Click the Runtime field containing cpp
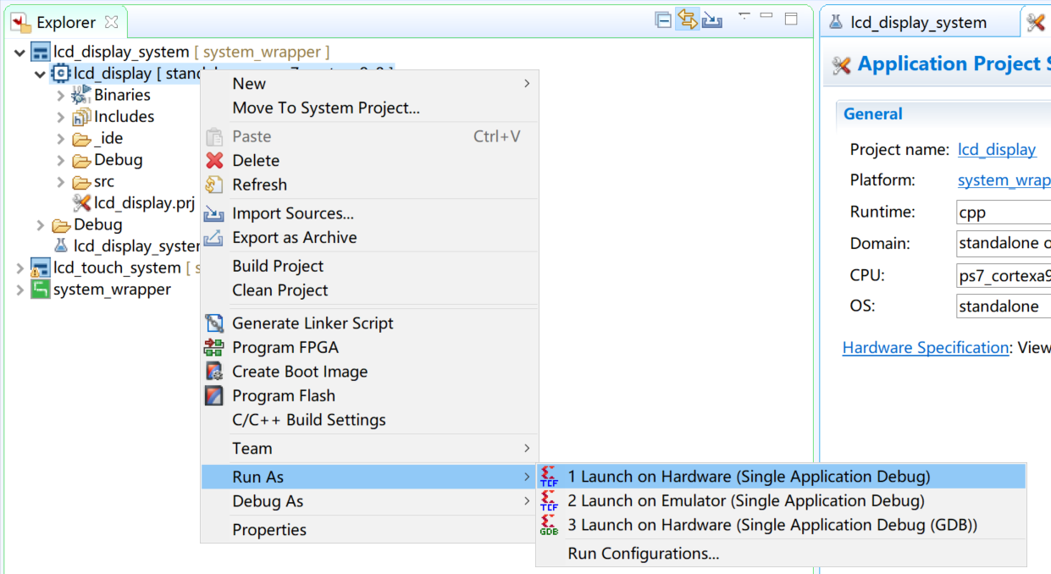 1004,212
